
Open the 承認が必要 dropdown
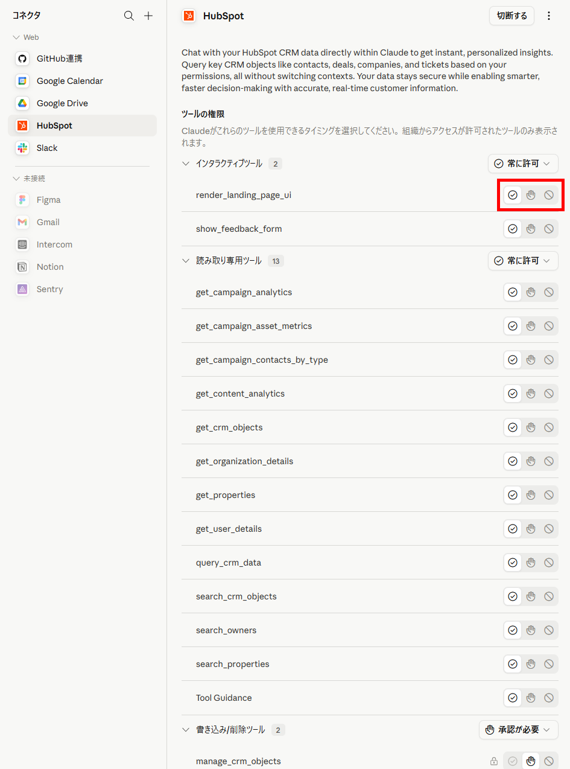point(519,730)
